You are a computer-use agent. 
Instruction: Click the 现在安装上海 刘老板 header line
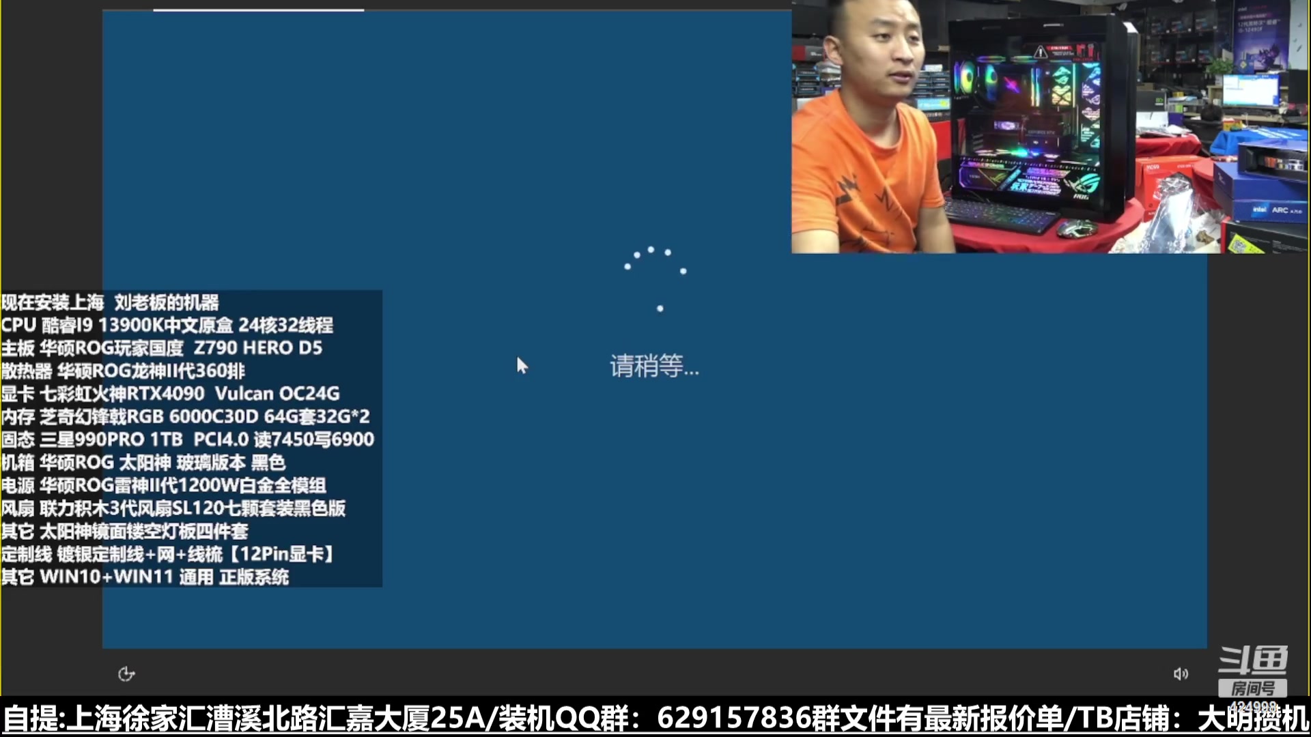click(x=110, y=302)
